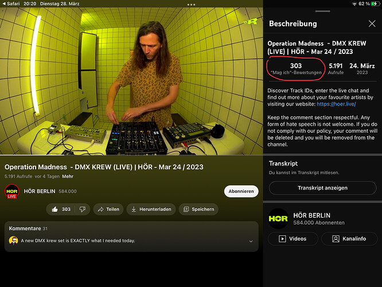382x287 pixels.
Task: Click the Teilen share button
Action: 108,209
